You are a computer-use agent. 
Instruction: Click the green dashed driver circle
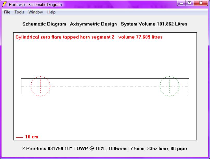coord(169,86)
